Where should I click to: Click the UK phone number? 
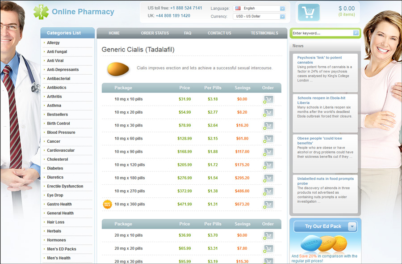click(x=173, y=16)
